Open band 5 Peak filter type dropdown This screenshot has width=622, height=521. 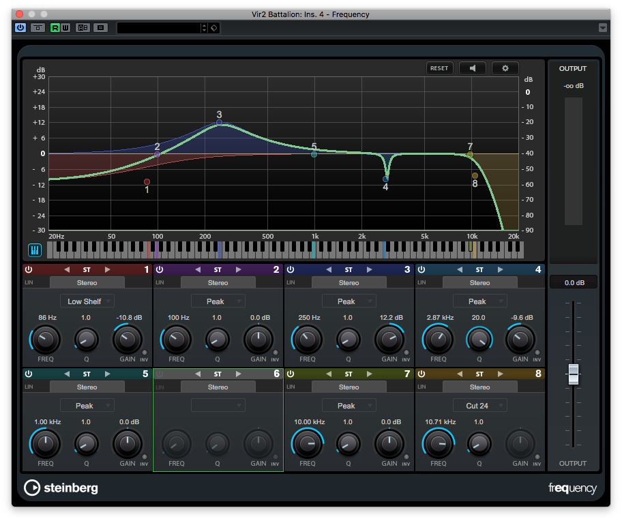tap(87, 406)
